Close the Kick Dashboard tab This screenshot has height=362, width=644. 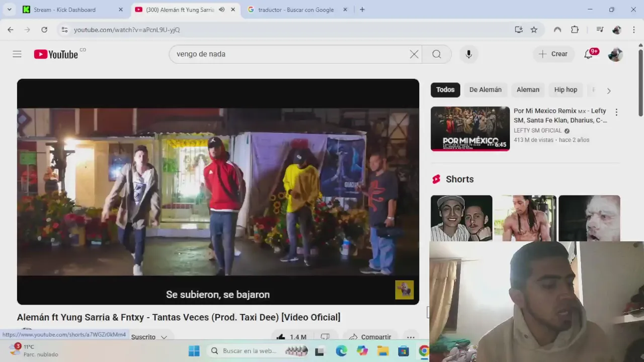[x=120, y=10]
